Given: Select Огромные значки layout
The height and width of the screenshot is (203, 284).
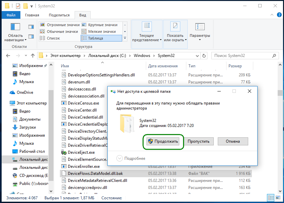Looking at the screenshot, I should (60, 25).
